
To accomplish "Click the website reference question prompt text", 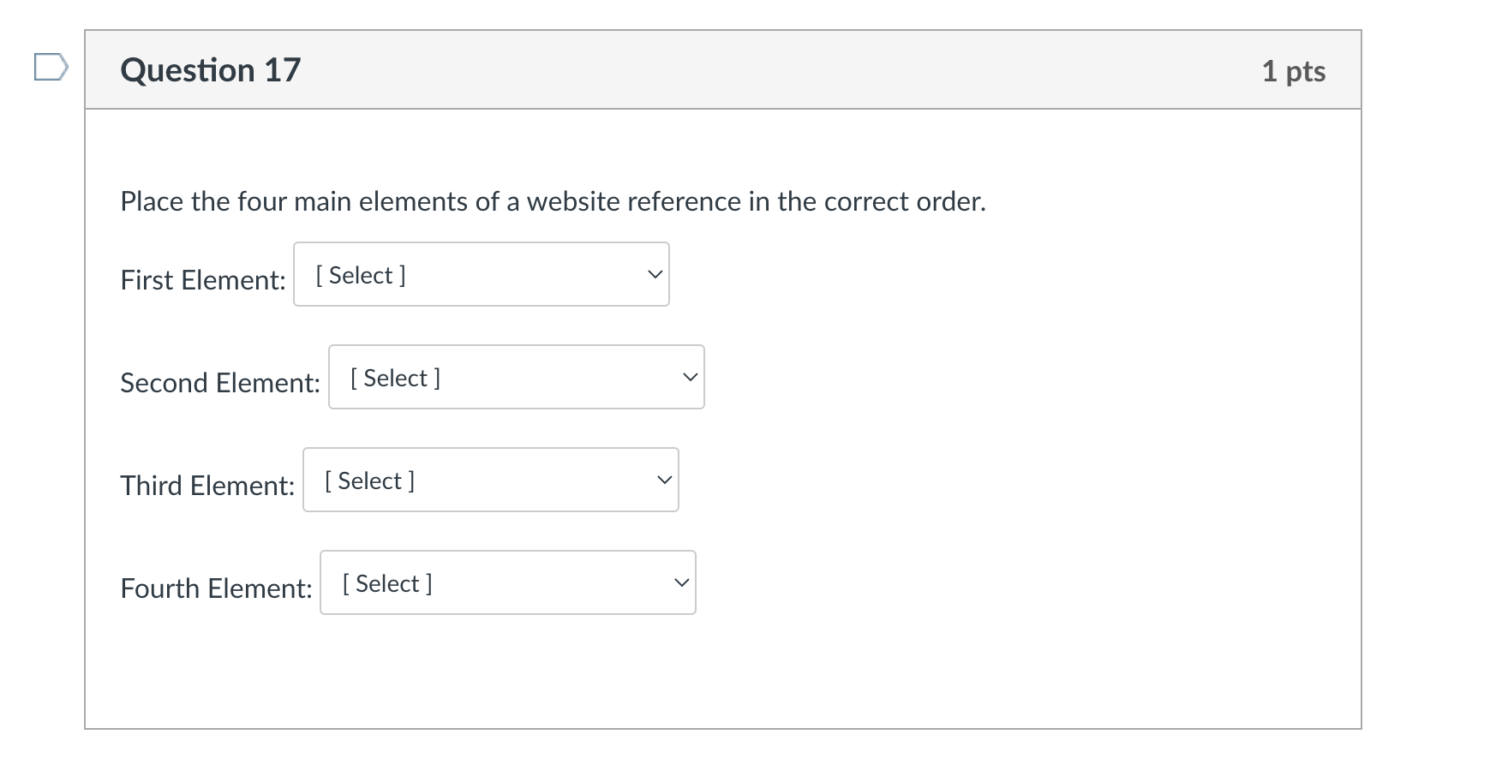I will click(554, 201).
